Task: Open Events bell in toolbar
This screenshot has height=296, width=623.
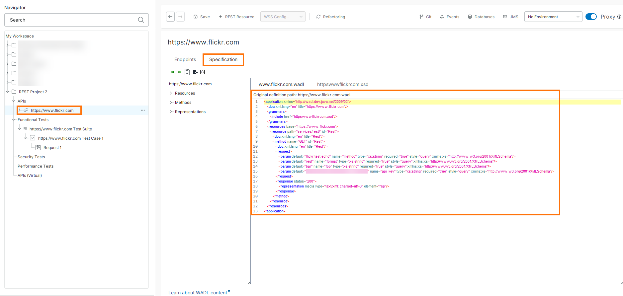Action: pyautogui.click(x=450, y=17)
